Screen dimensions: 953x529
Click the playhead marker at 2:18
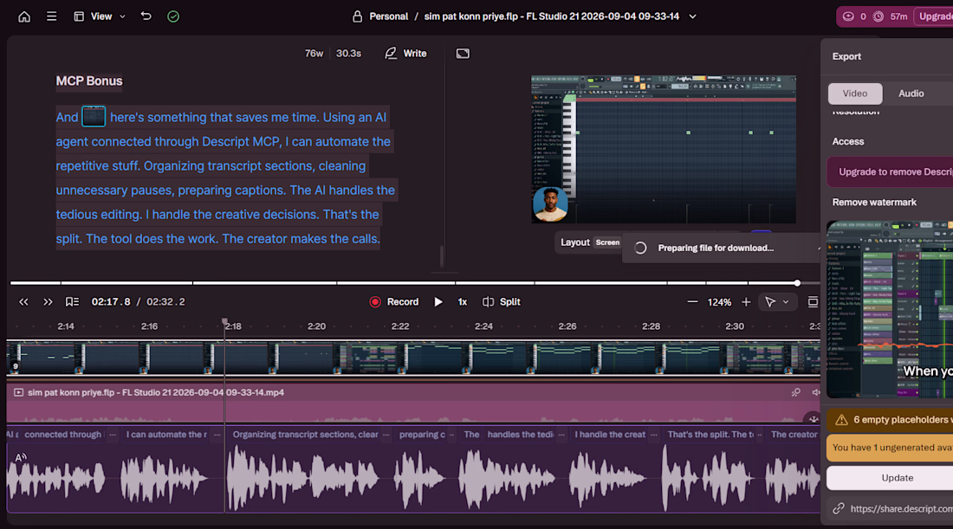[x=225, y=321]
